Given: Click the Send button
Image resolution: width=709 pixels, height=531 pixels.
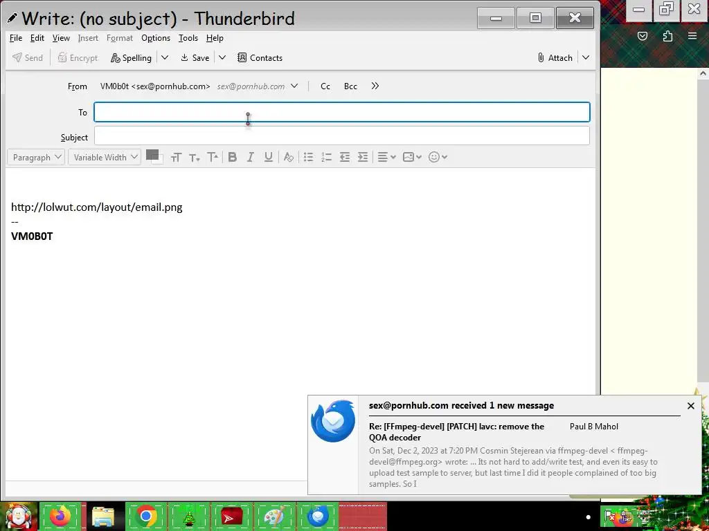Looking at the screenshot, I should pos(28,58).
